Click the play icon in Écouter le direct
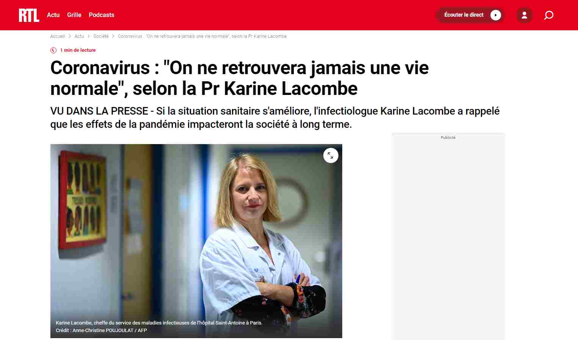The width and height of the screenshot is (578, 340). [495, 15]
